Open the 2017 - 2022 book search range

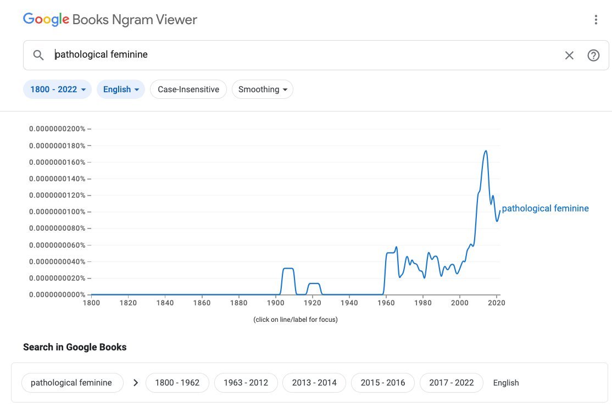click(x=451, y=383)
